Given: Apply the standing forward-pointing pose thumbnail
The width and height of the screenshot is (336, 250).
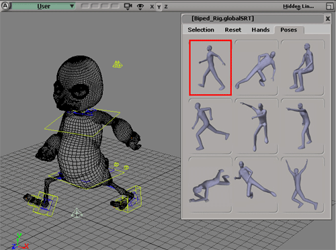Looking at the screenshot, I should 302,126.
